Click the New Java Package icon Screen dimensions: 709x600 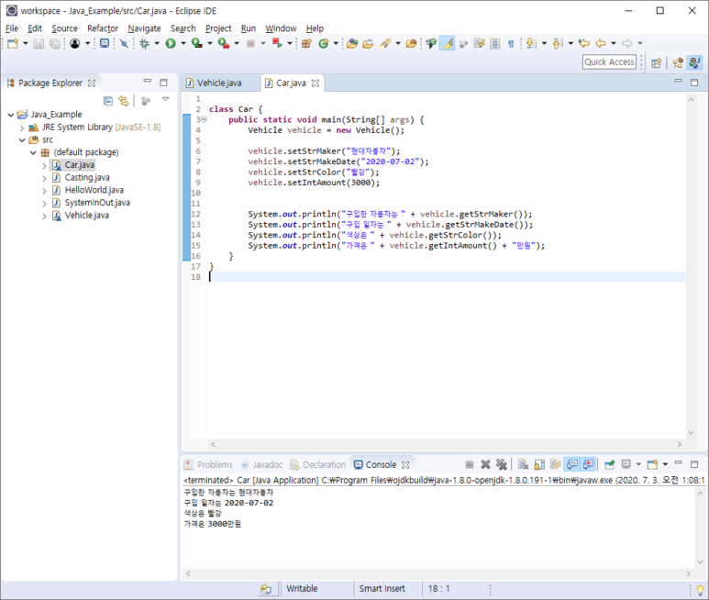[x=306, y=43]
